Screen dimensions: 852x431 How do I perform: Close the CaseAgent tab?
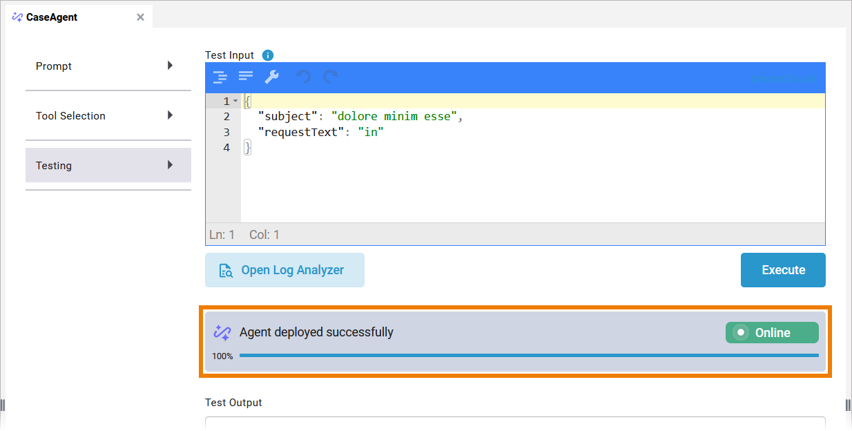(140, 17)
